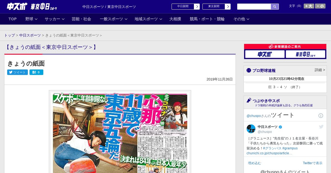Expand the サッカー menu dropdown

coord(55,19)
